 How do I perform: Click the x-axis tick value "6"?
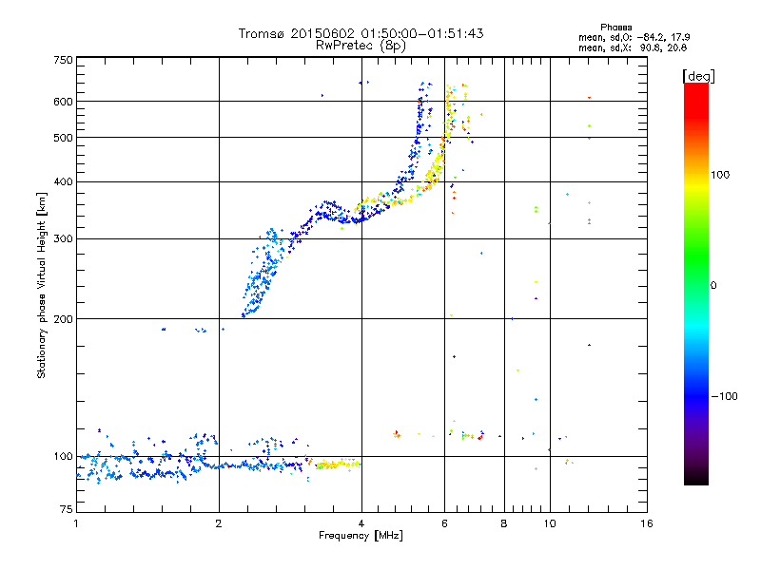444,523
